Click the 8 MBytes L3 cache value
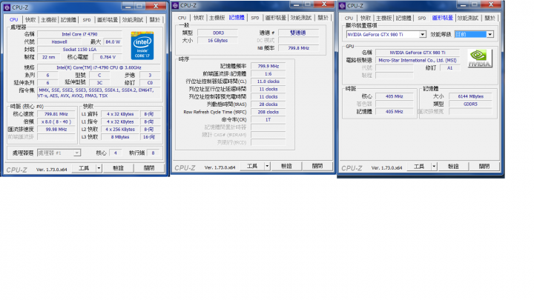Image resolution: width=534 pixels, height=300 pixels. pos(120,137)
